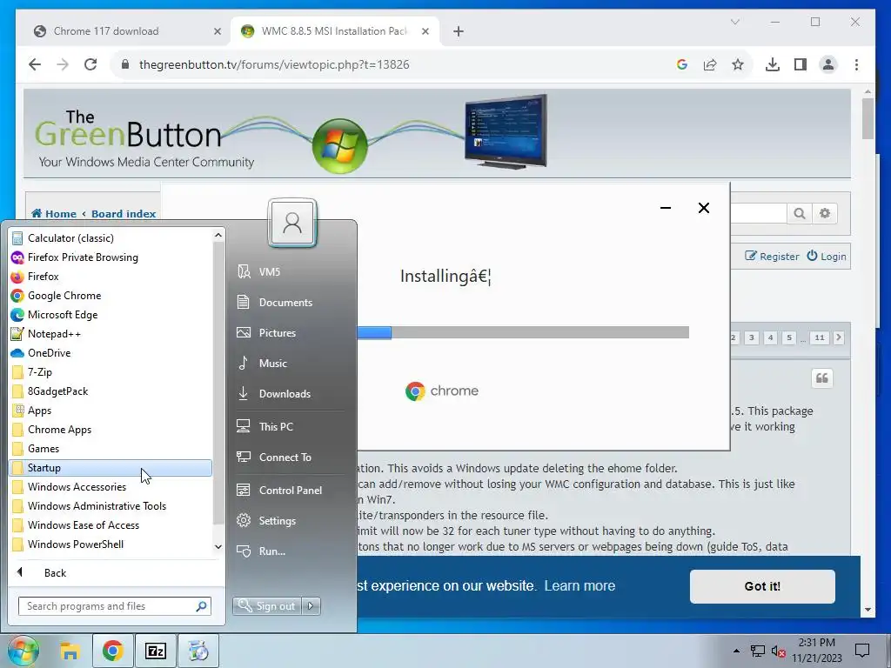Launch Google Chrome from the Start menu
This screenshot has height=668, width=891.
(x=111, y=296)
